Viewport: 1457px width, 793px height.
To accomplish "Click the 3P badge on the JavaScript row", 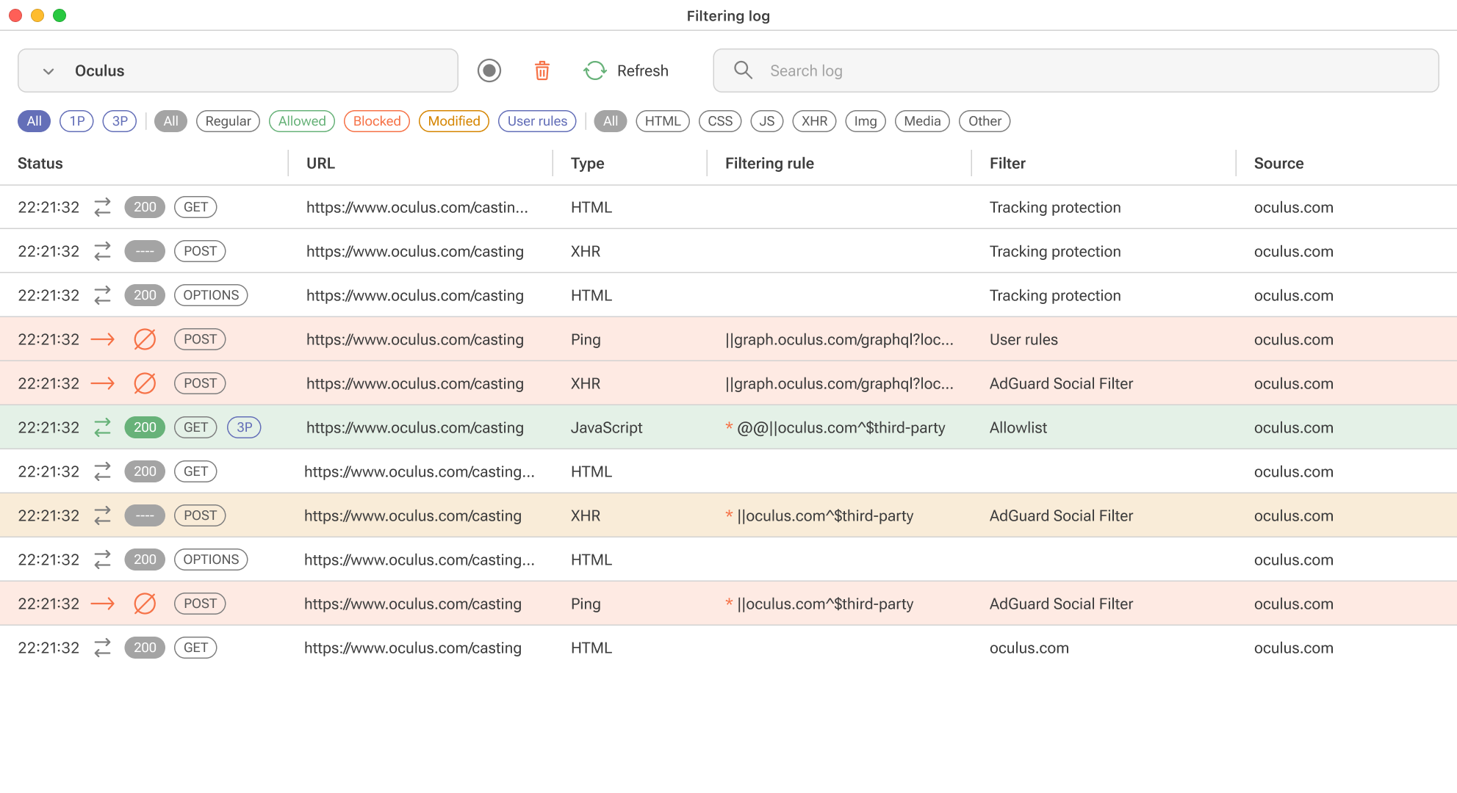I will 245,427.
